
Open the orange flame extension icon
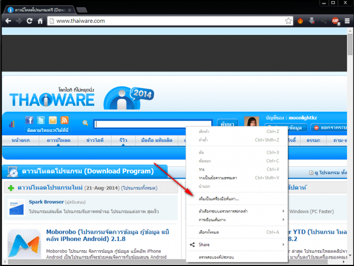point(300,21)
